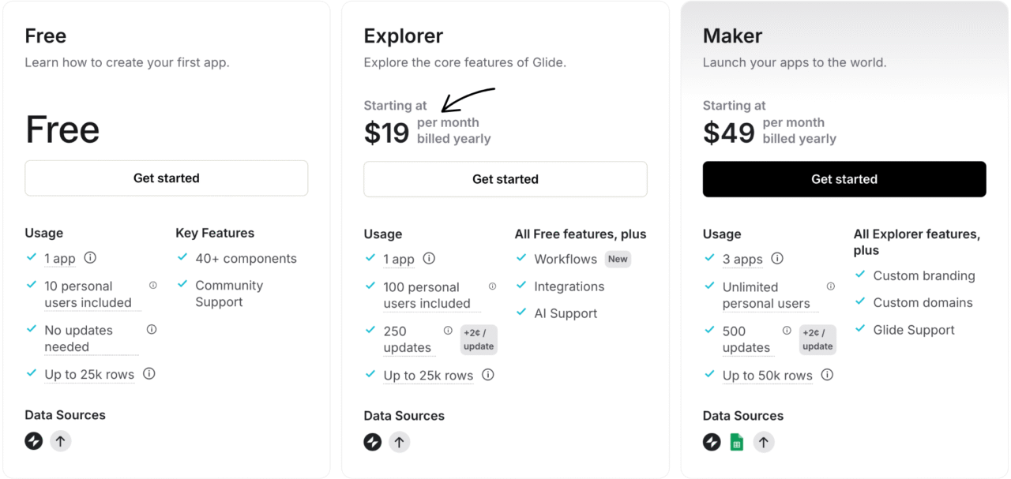Click the Glide Tables bolt icon under Free plan
1011x479 pixels.
point(33,441)
